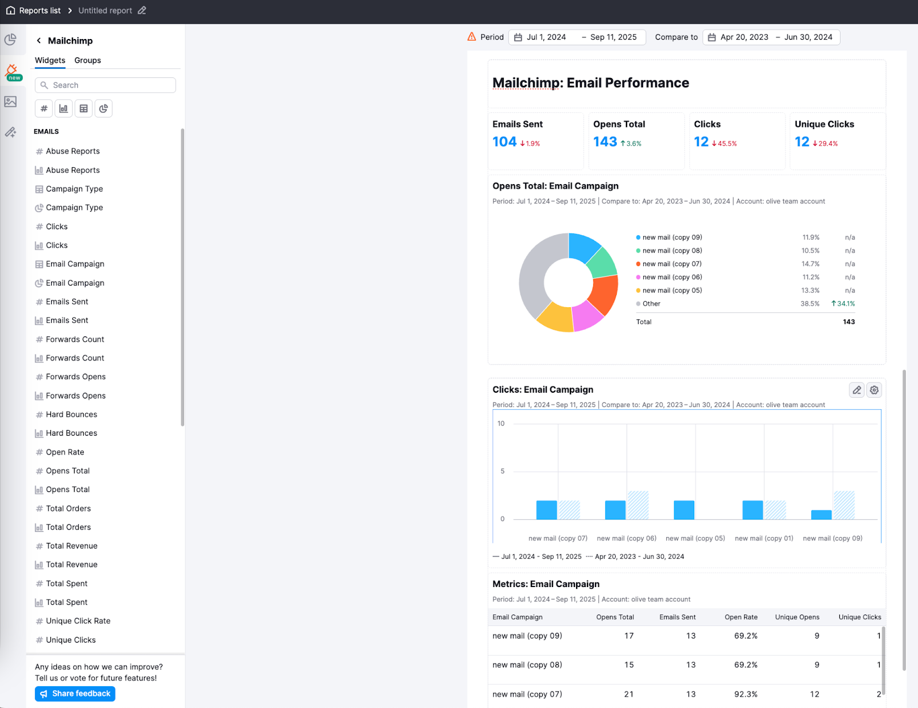Collapse the Mailchimp panel with back chevron
This screenshot has width=918, height=708.
[38, 40]
